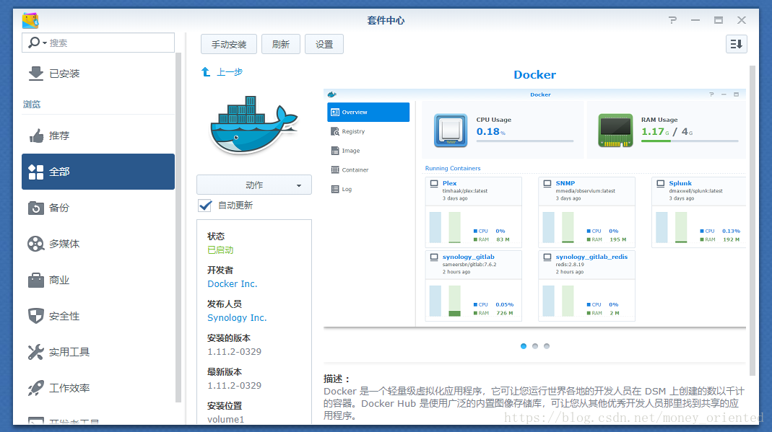Screen dimensions: 772x432
Task: Select the 商业 category
Action: [98, 280]
